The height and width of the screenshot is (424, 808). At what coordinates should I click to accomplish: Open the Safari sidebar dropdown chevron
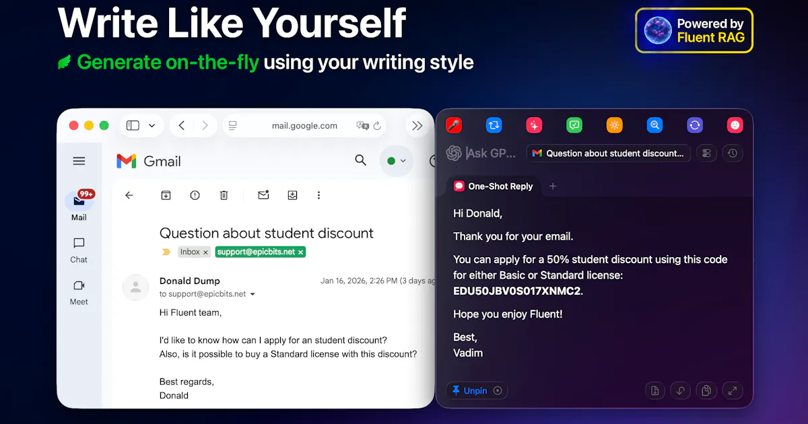(151, 125)
